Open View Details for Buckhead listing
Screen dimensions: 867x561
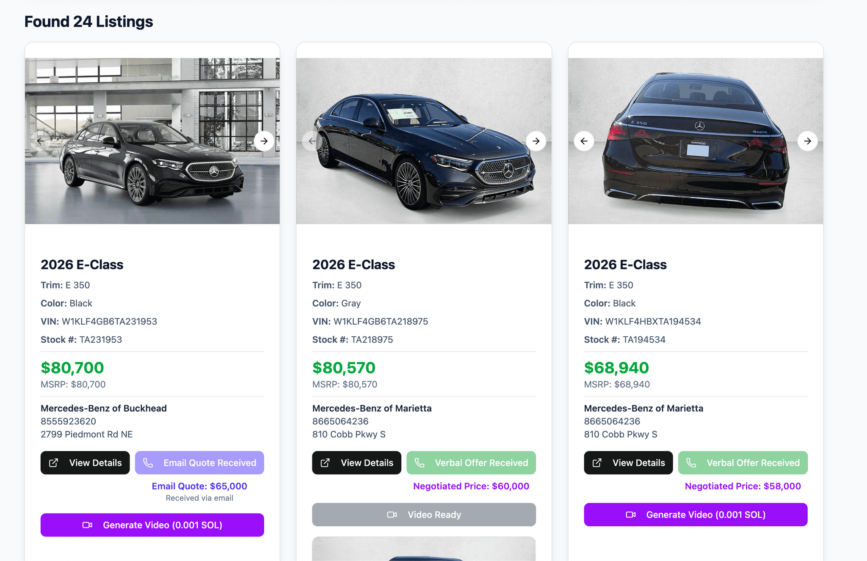point(85,463)
